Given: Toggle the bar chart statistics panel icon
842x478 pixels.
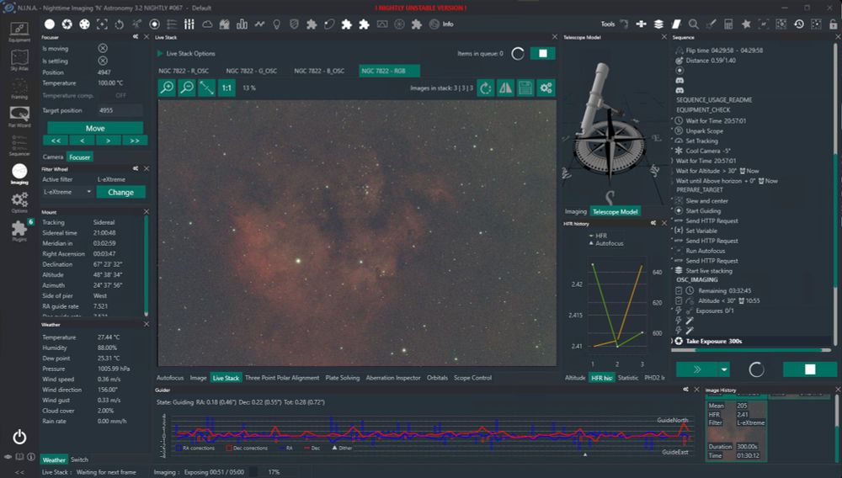Looking at the screenshot, I should click(x=242, y=24).
